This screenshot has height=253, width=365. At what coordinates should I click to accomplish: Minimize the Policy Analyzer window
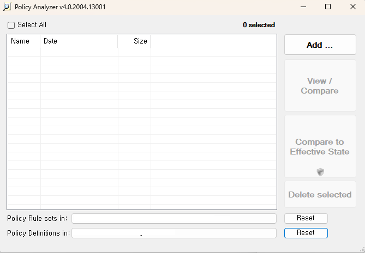coord(303,7)
